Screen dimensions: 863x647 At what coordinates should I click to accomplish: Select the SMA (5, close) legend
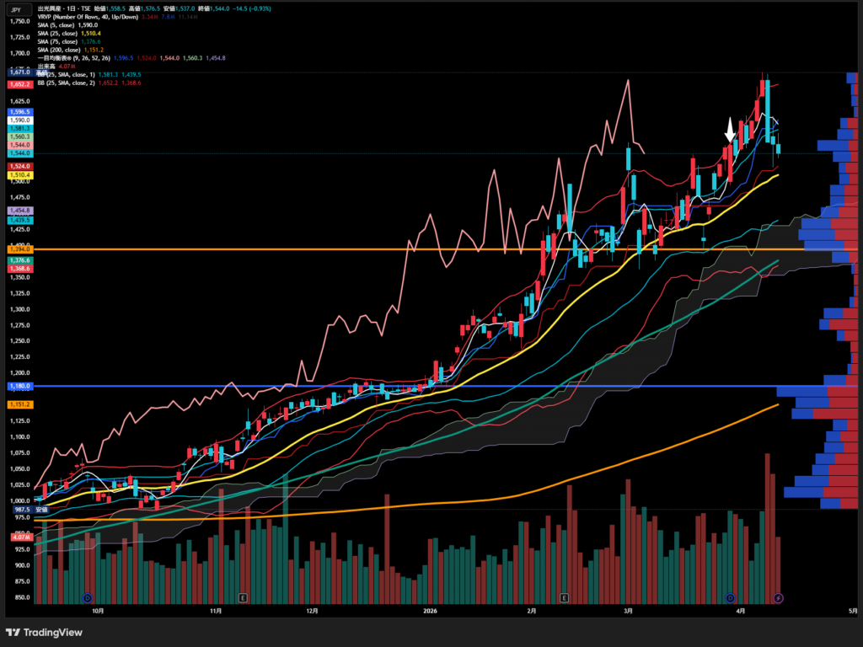[x=57, y=24]
